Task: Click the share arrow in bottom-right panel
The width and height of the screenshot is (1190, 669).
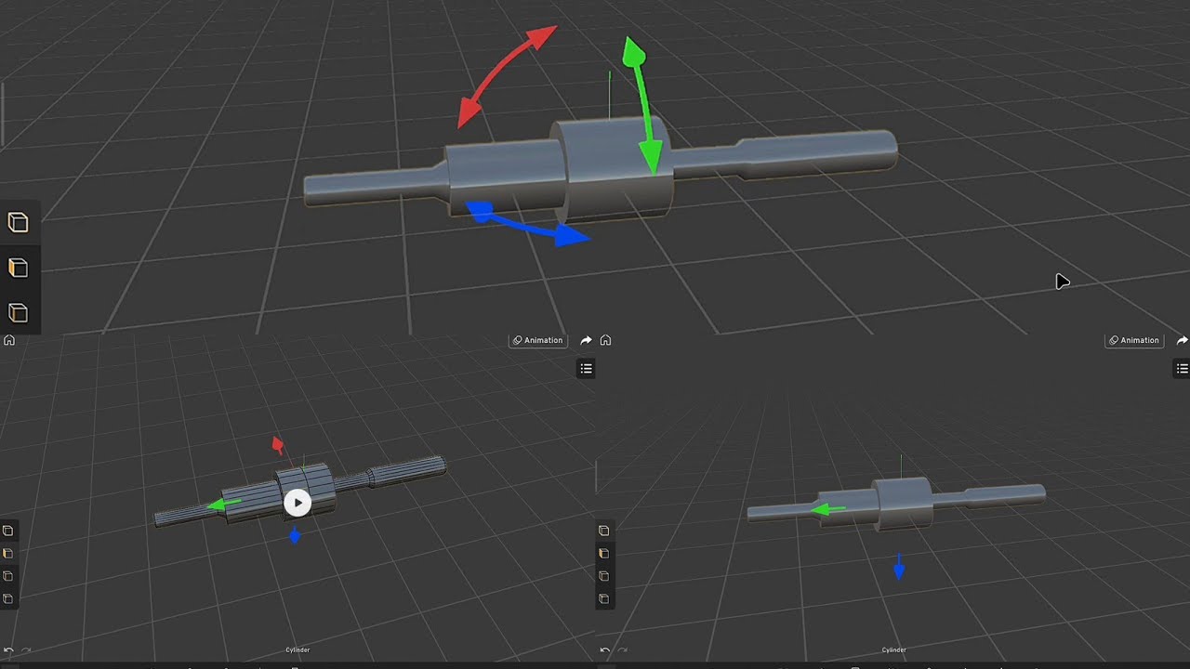Action: click(1183, 340)
